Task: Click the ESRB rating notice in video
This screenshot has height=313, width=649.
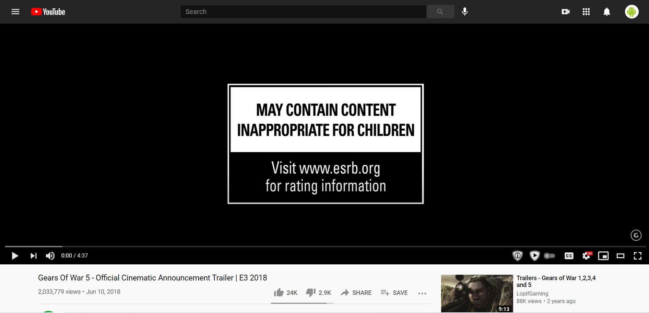Action: pos(326,144)
